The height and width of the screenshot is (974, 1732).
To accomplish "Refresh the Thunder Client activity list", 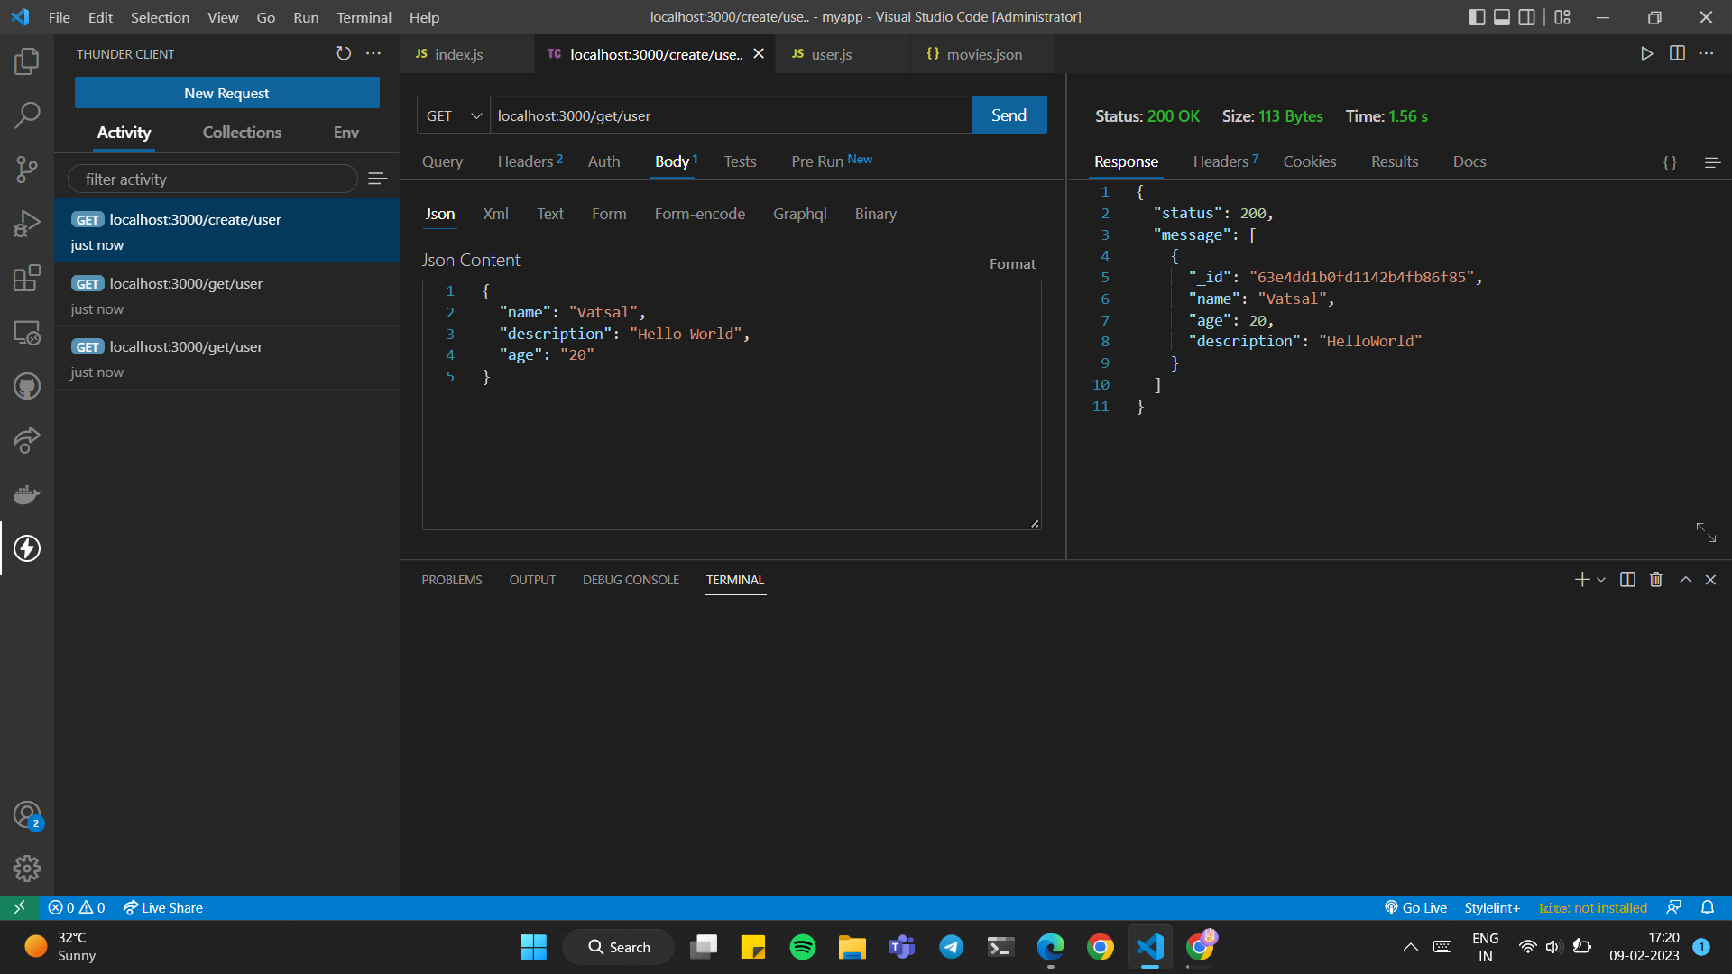I will pyautogui.click(x=344, y=53).
